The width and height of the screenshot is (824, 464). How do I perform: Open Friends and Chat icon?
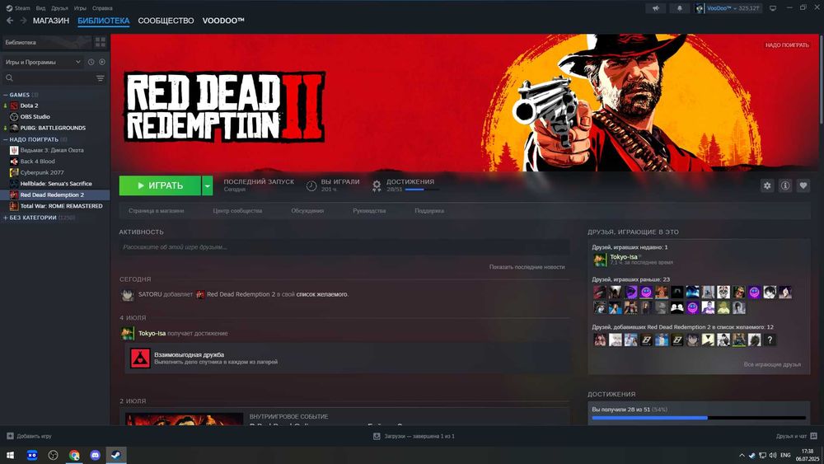click(813, 436)
